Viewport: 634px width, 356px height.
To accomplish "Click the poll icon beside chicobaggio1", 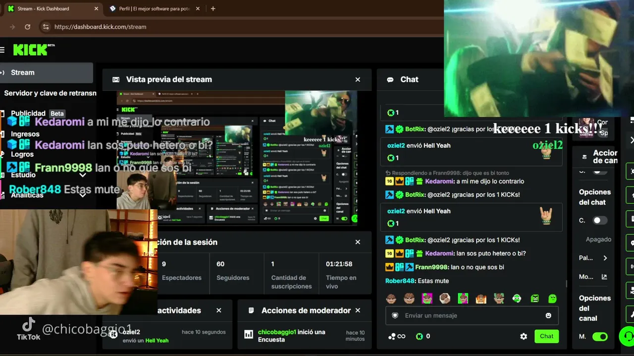I will click(249, 335).
